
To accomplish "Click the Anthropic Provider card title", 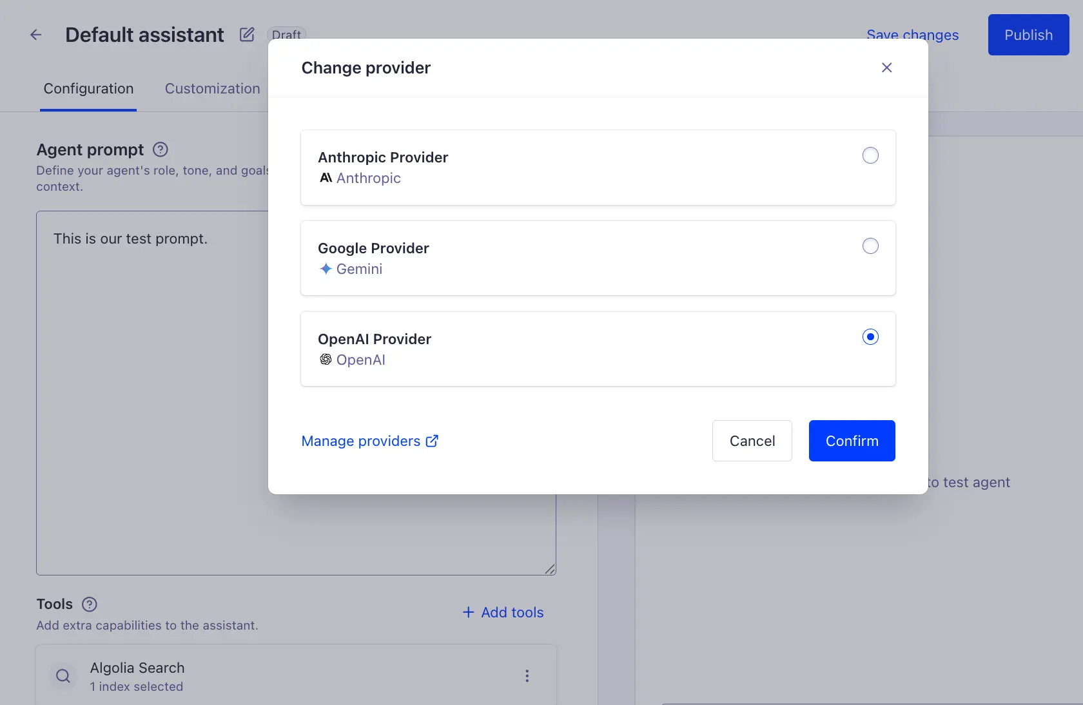I will (x=383, y=157).
